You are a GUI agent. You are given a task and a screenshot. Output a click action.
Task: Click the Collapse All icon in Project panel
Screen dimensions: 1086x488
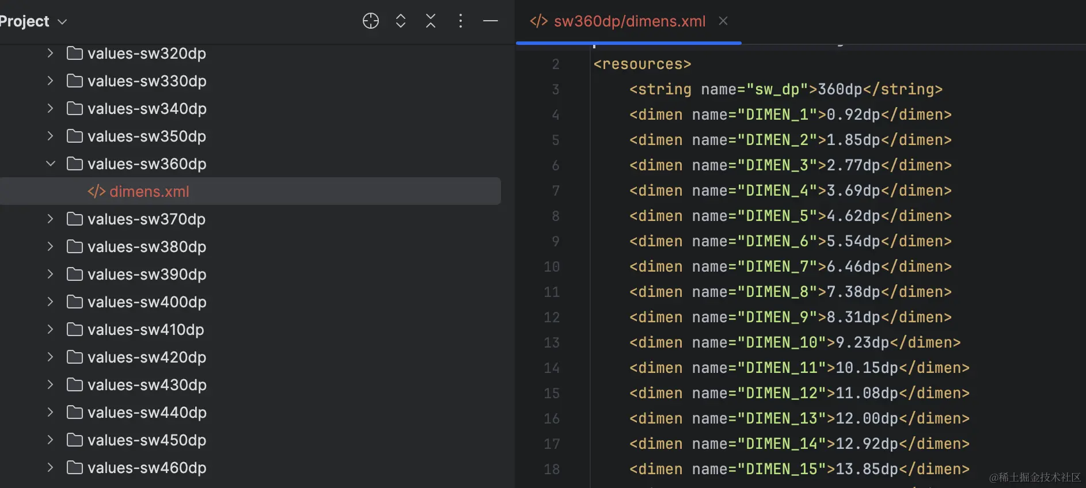pyautogui.click(x=431, y=21)
